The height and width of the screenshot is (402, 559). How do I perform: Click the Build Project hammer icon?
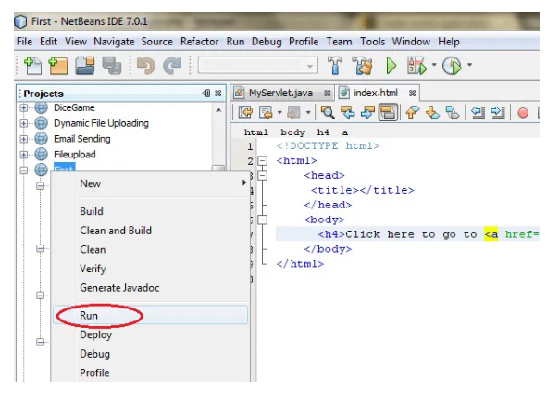[336, 66]
